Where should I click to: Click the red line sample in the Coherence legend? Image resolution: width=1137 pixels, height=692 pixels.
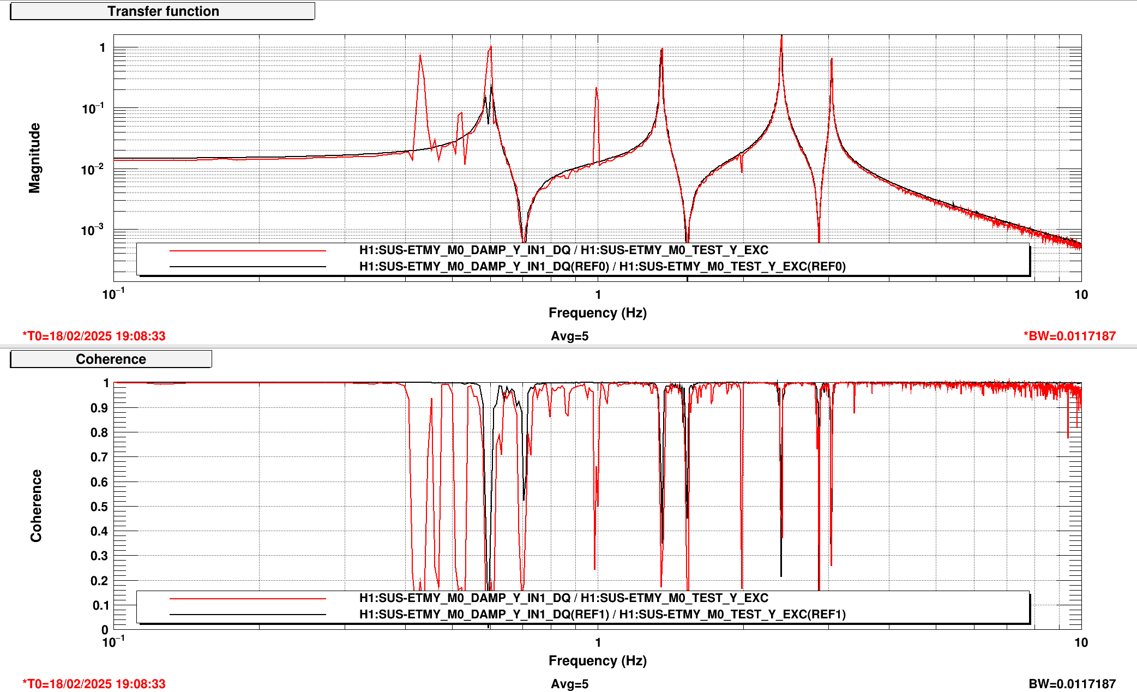tap(248, 598)
